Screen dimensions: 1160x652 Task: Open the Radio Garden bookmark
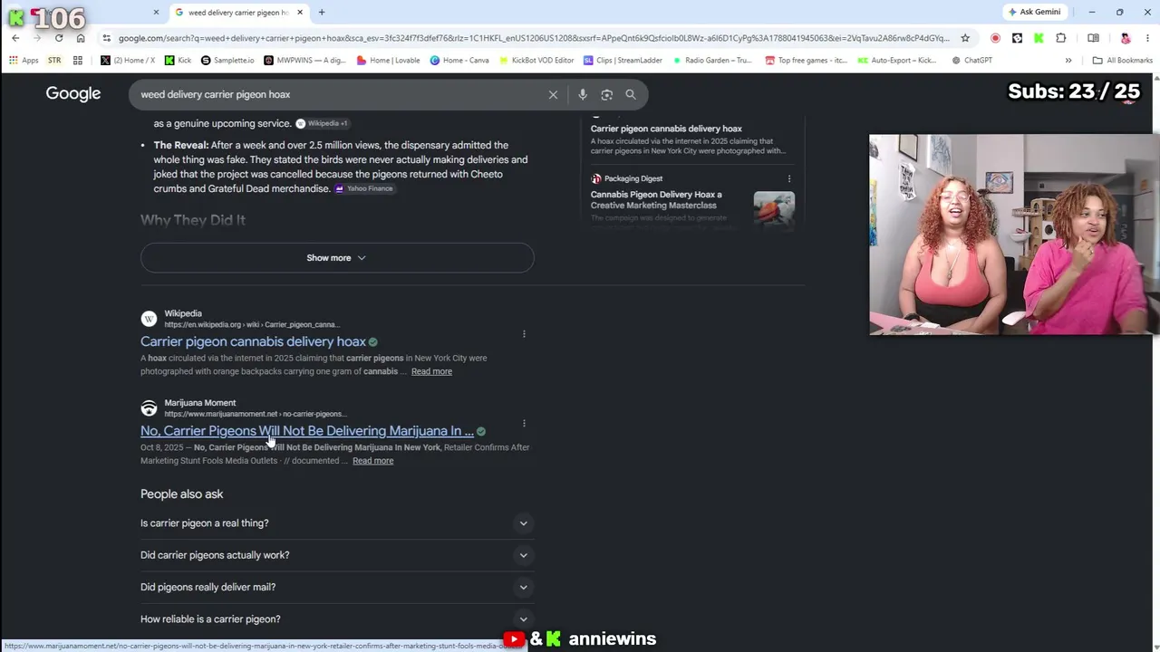pos(712,61)
